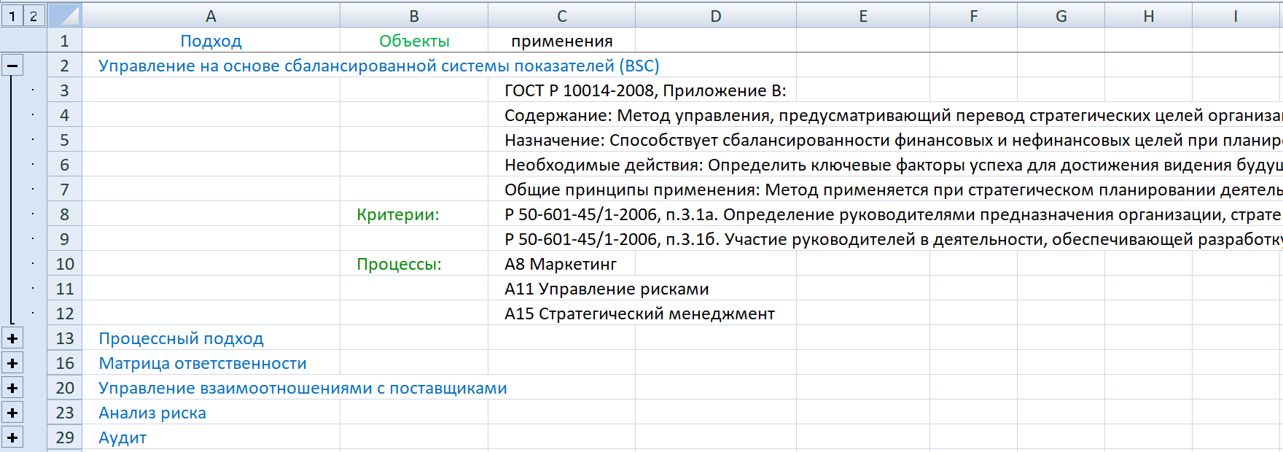The height and width of the screenshot is (452, 1283).
Task: Click the Объекты header cell
Action: [413, 41]
